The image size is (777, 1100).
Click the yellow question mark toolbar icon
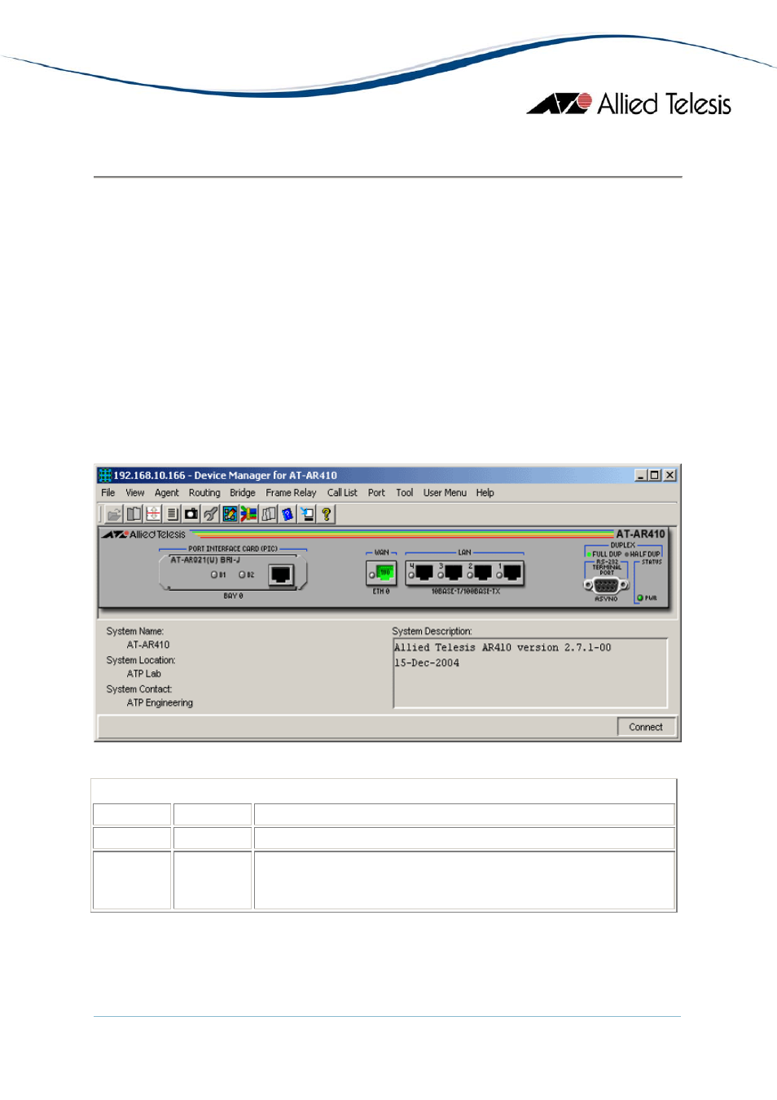[327, 514]
